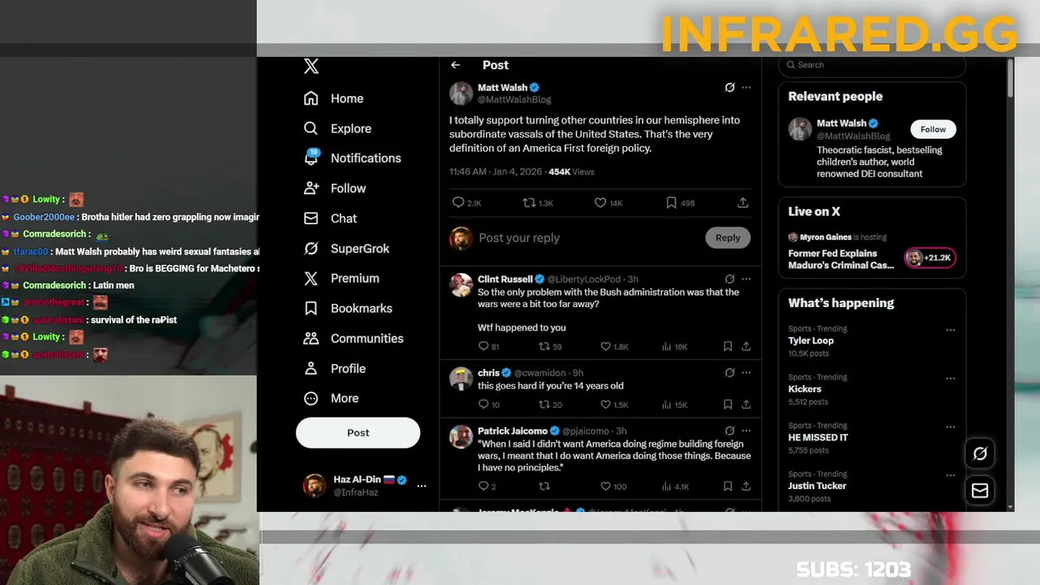Click the Communities people icon
The image size is (1040, 585).
(x=311, y=339)
